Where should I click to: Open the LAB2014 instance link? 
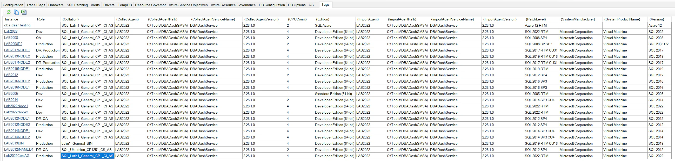click(11, 100)
